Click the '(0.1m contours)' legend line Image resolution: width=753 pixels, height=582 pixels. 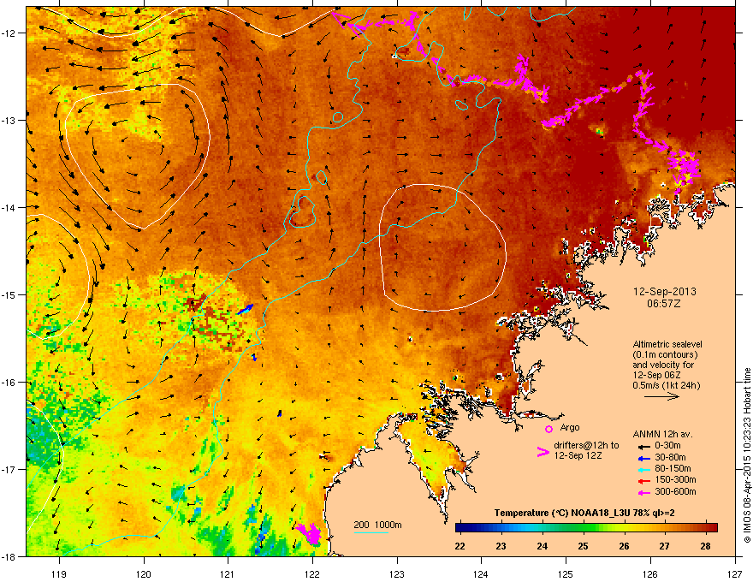[665, 355]
